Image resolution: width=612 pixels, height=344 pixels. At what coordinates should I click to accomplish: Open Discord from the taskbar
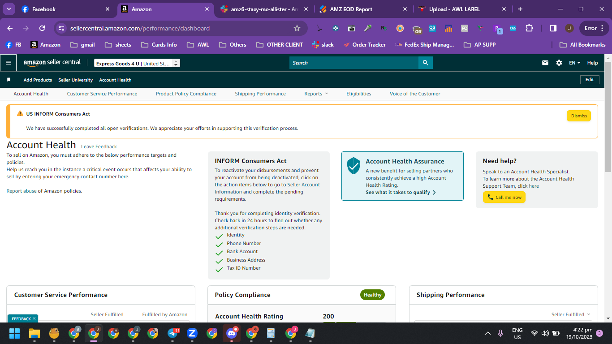231,333
